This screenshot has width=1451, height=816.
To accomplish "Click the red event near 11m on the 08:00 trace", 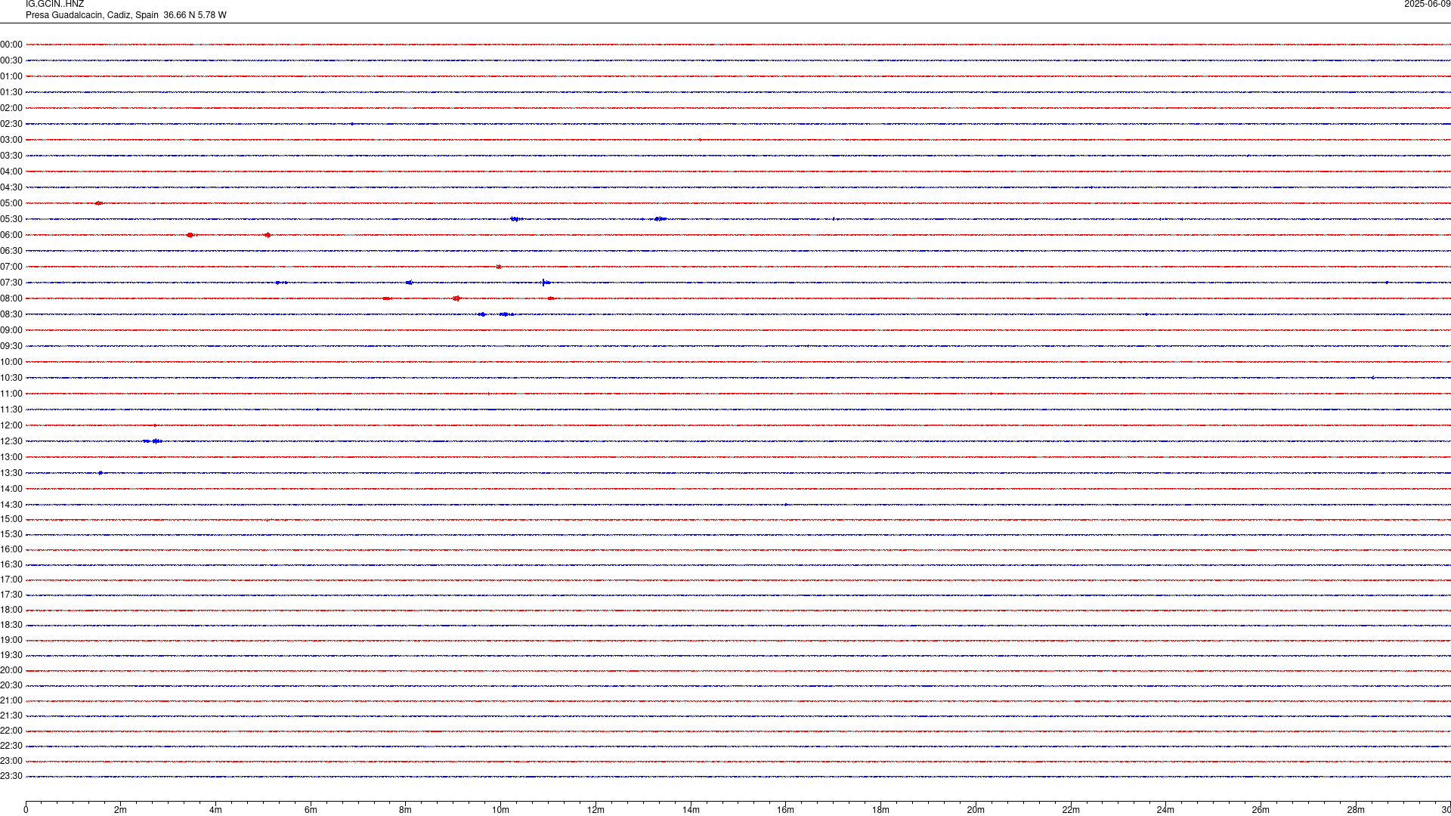I will [551, 298].
